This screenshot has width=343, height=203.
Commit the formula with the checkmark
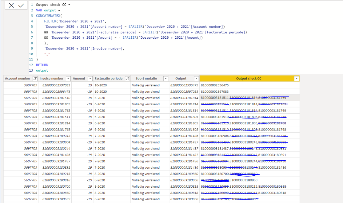point(21,6)
